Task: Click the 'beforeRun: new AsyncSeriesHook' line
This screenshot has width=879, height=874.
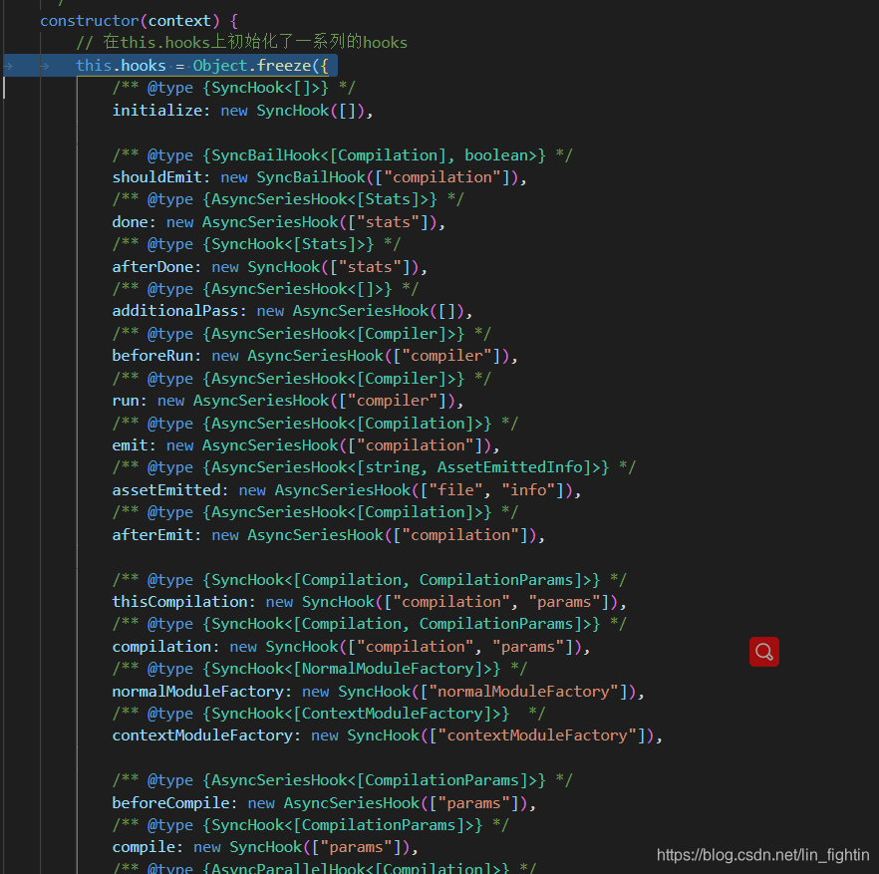Action: pyautogui.click(x=315, y=356)
